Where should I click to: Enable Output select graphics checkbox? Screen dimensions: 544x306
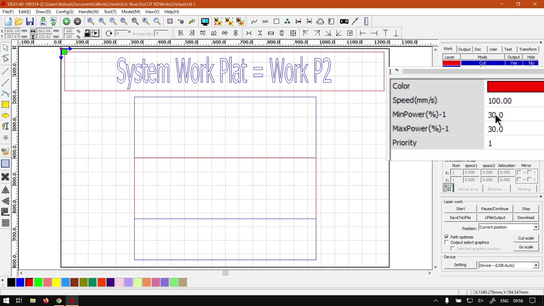click(x=447, y=242)
